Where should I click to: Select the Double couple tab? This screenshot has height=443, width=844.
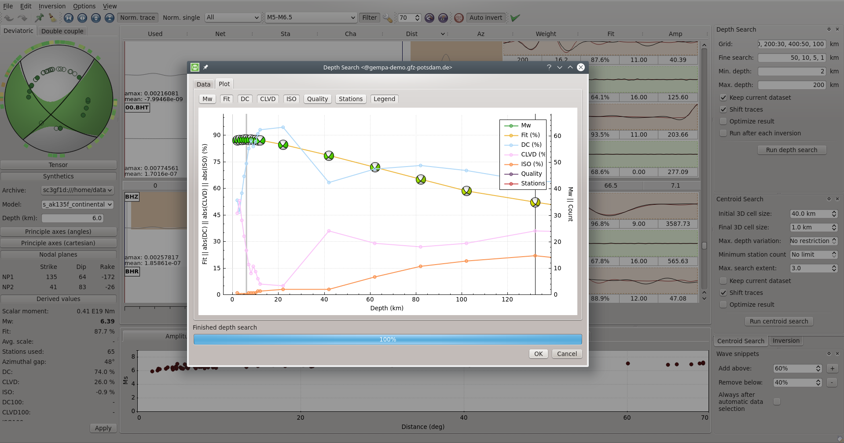[x=62, y=31]
